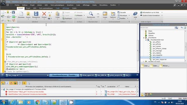Click the explorer sync arrows icon
The width and height of the screenshot is (187, 105).
click(x=182, y=28)
